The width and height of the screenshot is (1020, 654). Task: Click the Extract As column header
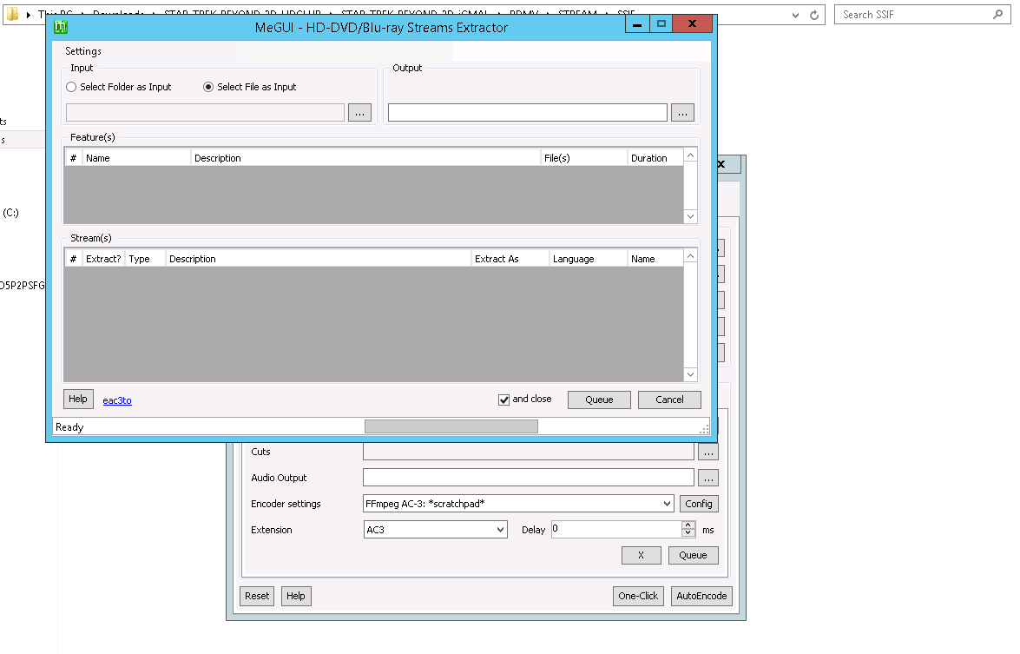point(510,259)
